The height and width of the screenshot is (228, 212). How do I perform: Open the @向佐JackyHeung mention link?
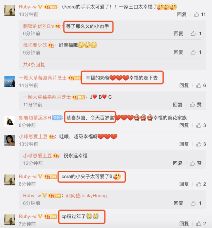86,196
